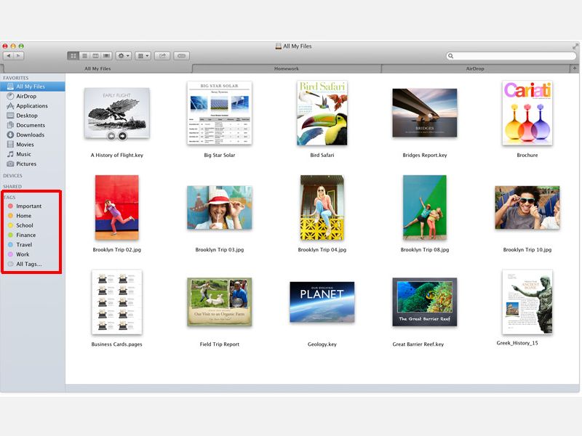
Task: Select the Bird Safari file
Action: [322, 113]
